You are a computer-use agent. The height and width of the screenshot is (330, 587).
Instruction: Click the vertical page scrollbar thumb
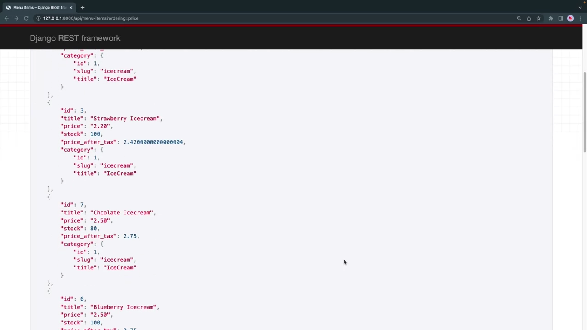(584, 112)
